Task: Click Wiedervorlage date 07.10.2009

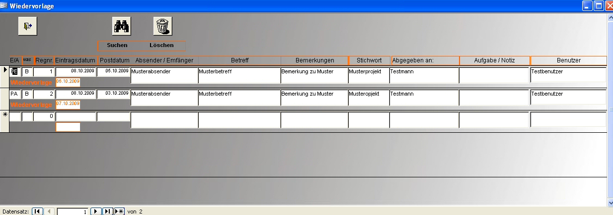Action: coord(68,104)
